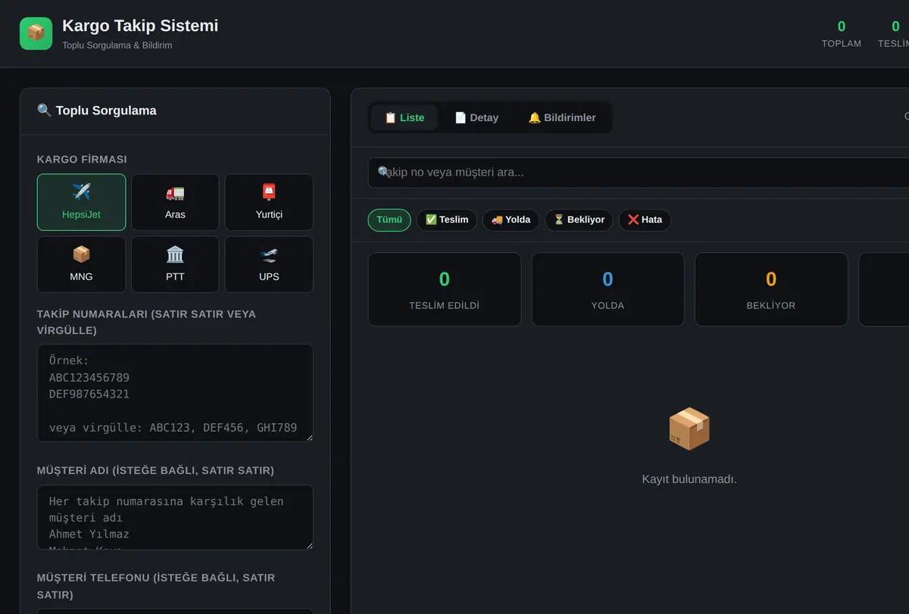
Task: Filter shipments by Yolda status
Action: [511, 220]
